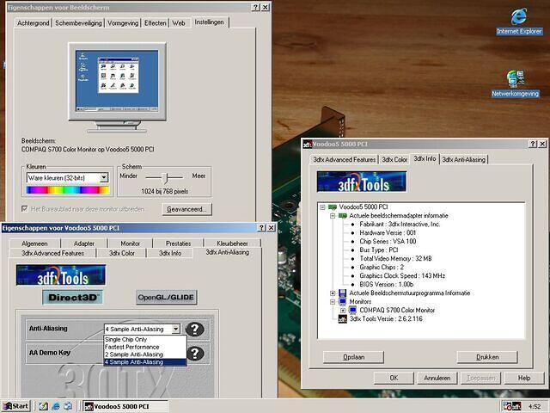Launch Internet Explorer from quick launch
550x413 pixels.
[x=56, y=406]
